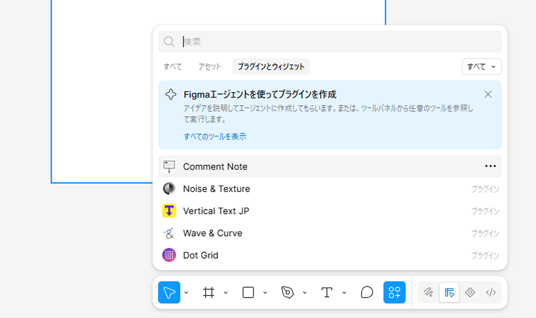Click the Wave & Curve icon
536x318 pixels.
coord(169,233)
